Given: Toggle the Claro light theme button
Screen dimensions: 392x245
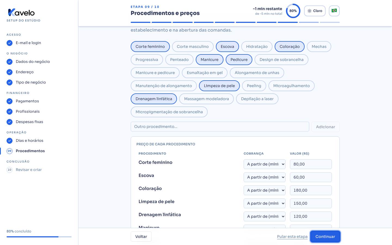Looking at the screenshot, I should tap(315, 11).
